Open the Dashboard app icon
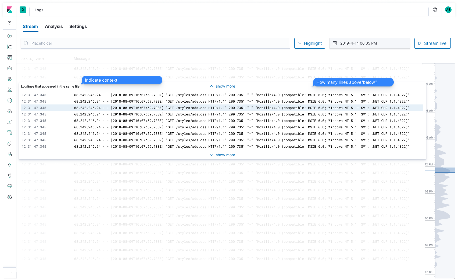The width and height of the screenshot is (458, 279). pos(10,57)
